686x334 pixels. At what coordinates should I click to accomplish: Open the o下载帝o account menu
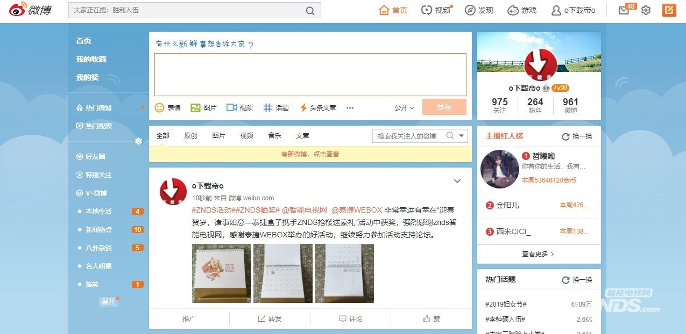coord(573,10)
